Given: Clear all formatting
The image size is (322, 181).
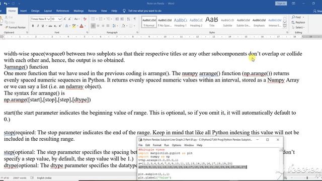Looking at the screenshot, I should (x=85, y=19).
